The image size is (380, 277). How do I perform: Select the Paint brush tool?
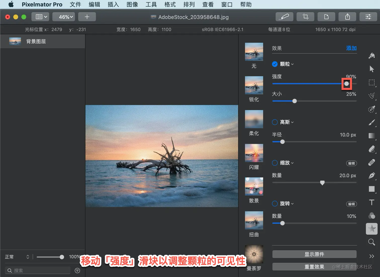(x=372, y=122)
